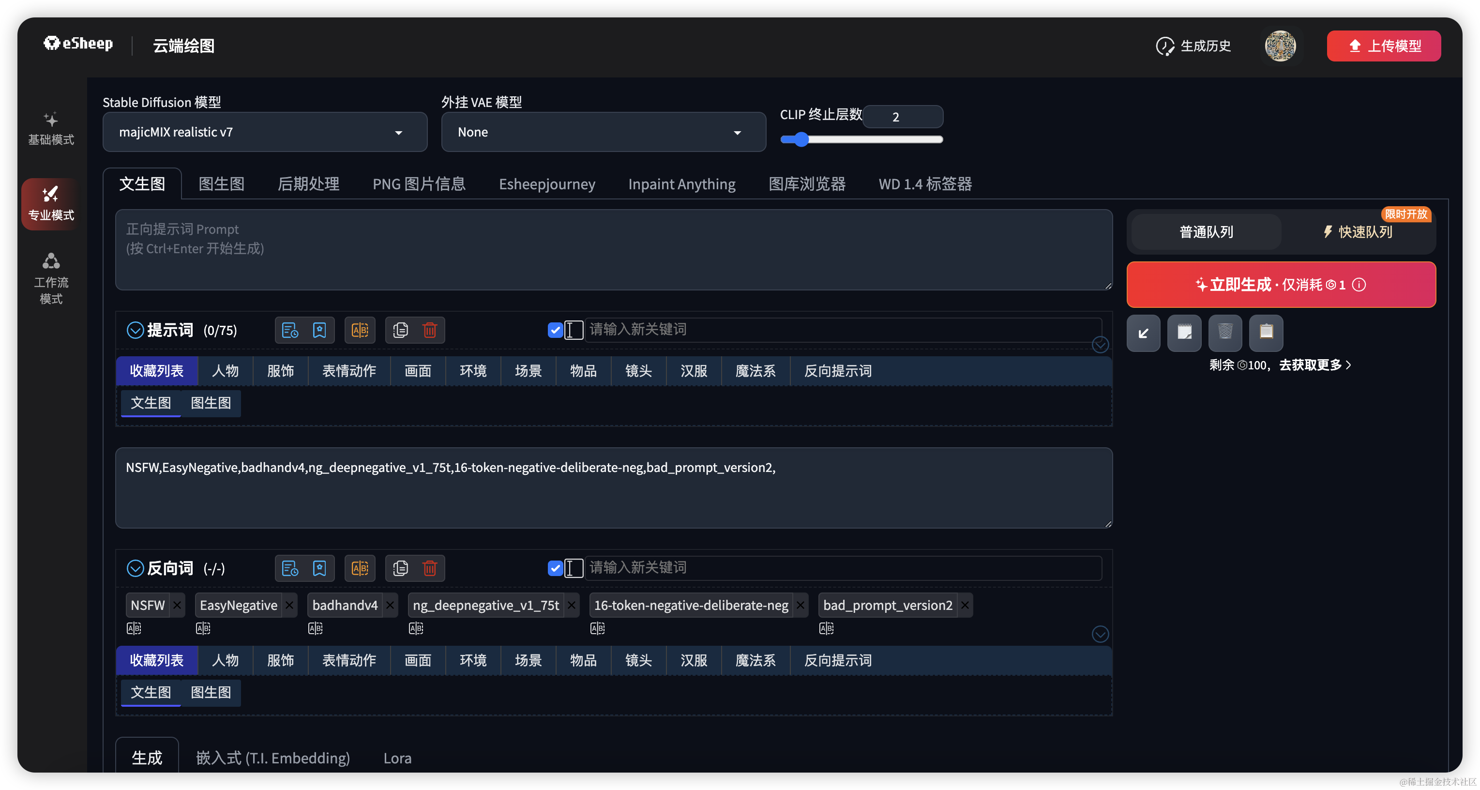The width and height of the screenshot is (1480, 790).
Task: Expand the round chevron right of 提示词 keyword input
Action: click(1100, 345)
